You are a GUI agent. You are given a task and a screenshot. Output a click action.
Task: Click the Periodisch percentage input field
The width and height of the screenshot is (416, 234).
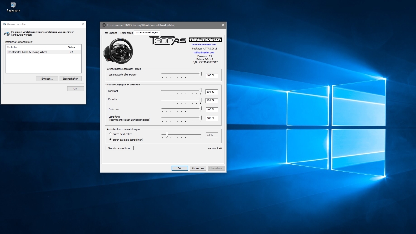(x=212, y=100)
